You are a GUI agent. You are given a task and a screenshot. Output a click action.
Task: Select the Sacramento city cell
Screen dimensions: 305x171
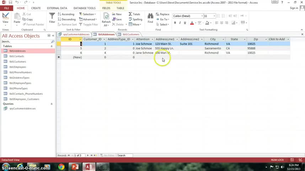[x=214, y=48]
